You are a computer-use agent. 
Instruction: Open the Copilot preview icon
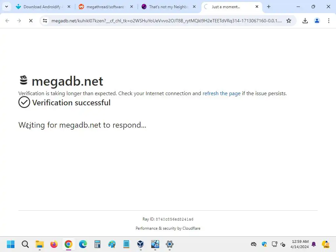click(x=325, y=244)
